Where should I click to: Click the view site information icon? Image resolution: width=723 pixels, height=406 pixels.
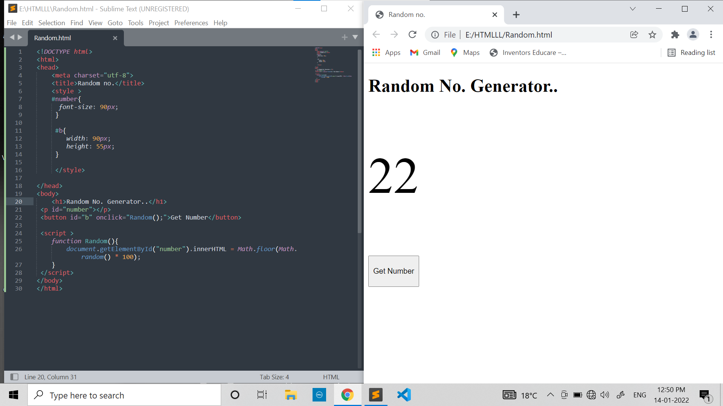point(435,35)
